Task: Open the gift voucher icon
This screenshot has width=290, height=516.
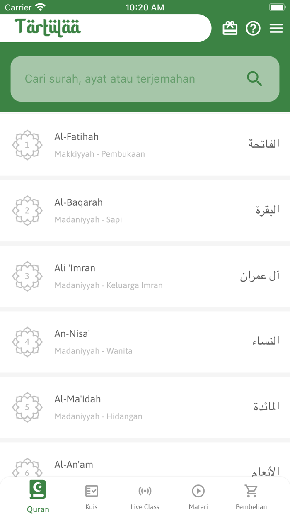Action: pyautogui.click(x=230, y=28)
